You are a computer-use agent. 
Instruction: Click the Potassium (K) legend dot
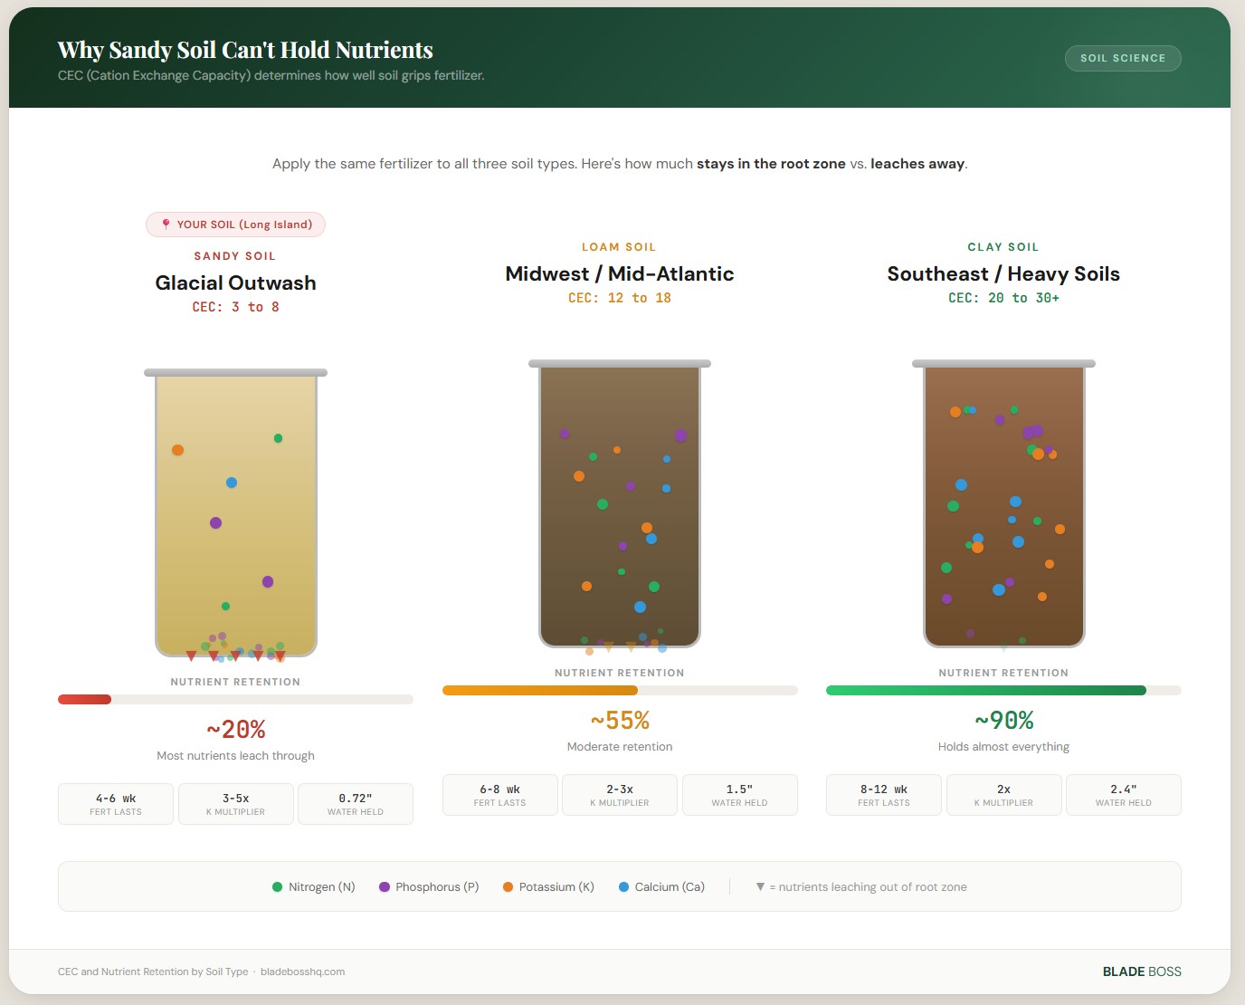509,886
